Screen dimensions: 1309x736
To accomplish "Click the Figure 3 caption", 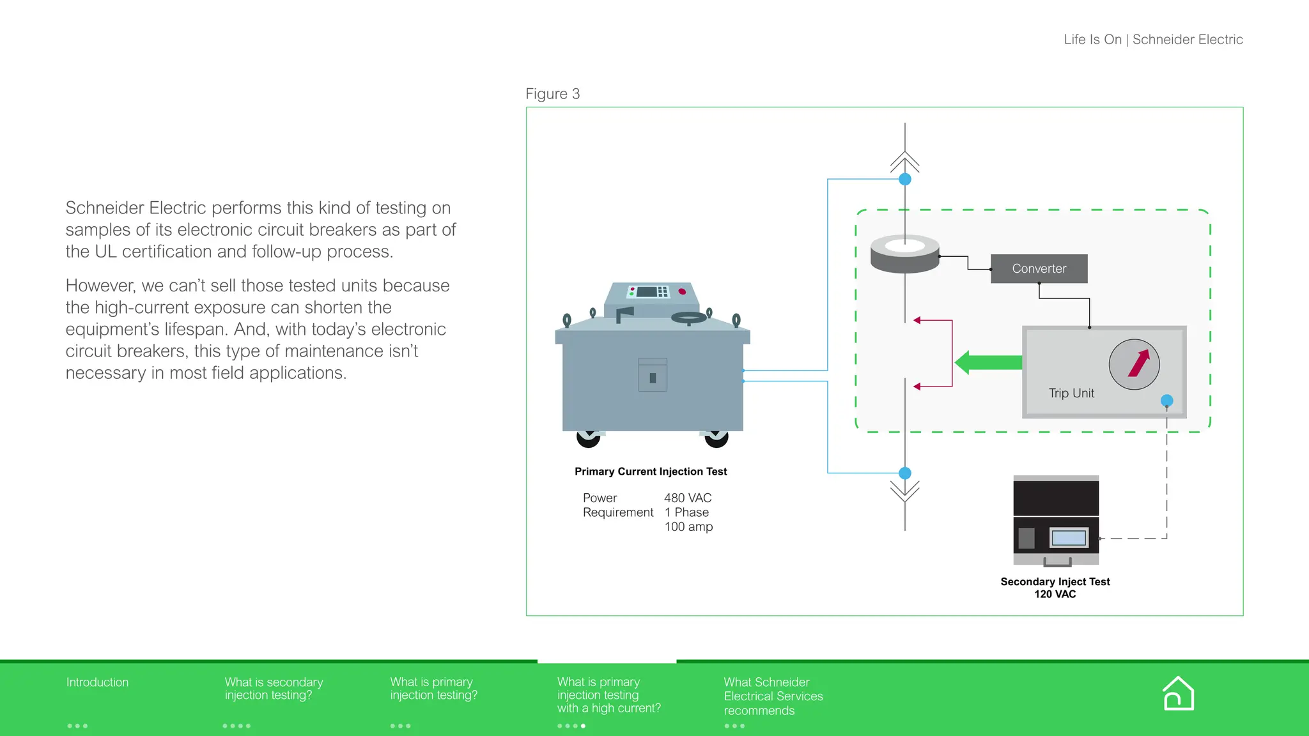I will (552, 94).
